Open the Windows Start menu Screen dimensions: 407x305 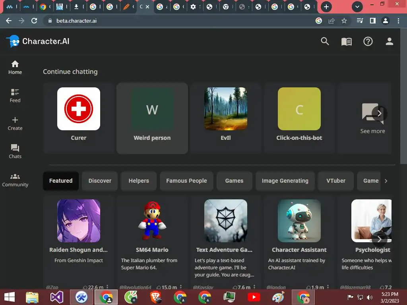tap(10, 297)
